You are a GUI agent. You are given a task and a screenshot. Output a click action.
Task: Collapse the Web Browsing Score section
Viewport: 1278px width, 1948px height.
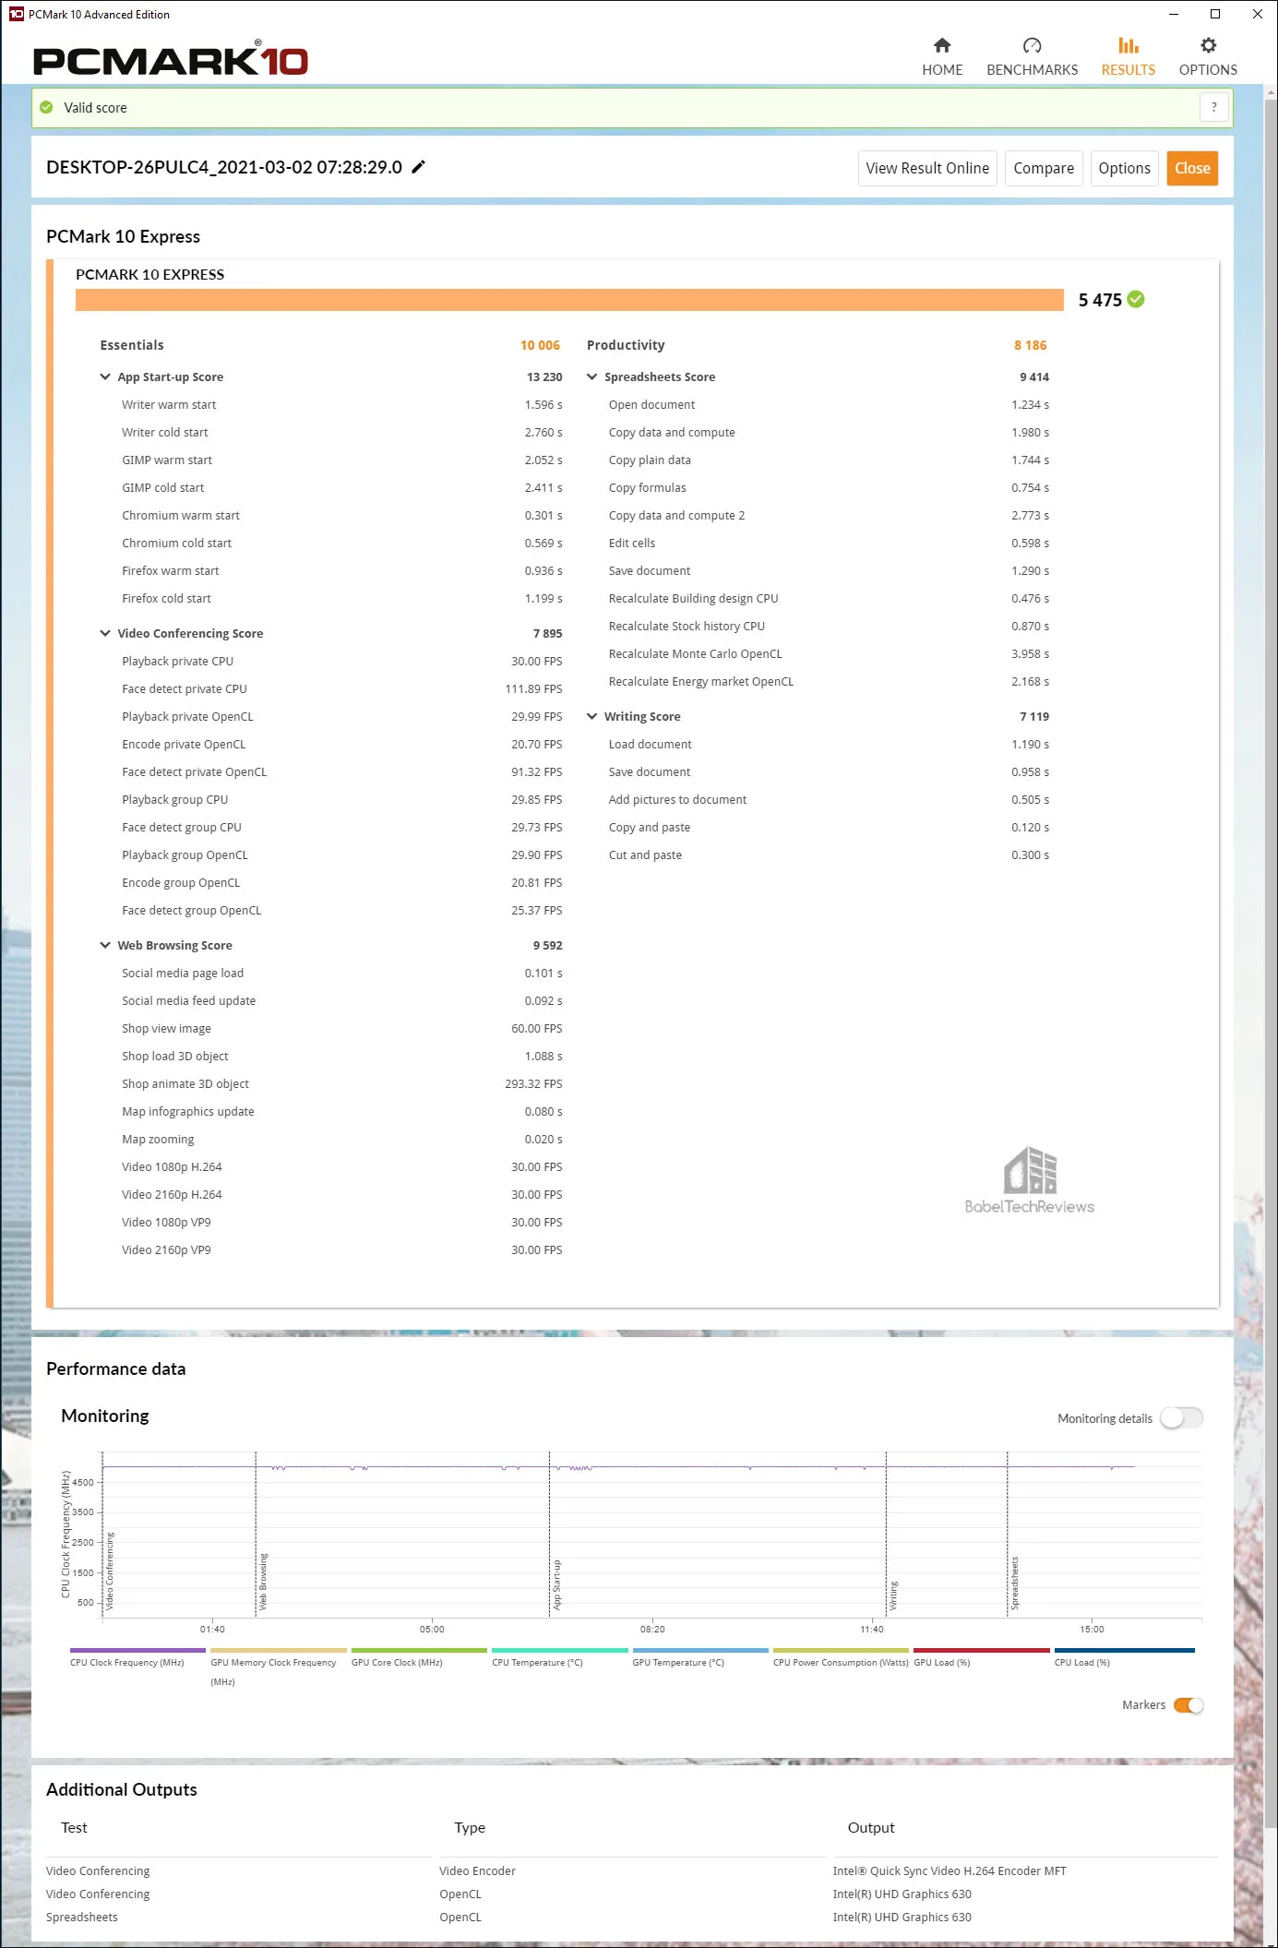(x=105, y=945)
